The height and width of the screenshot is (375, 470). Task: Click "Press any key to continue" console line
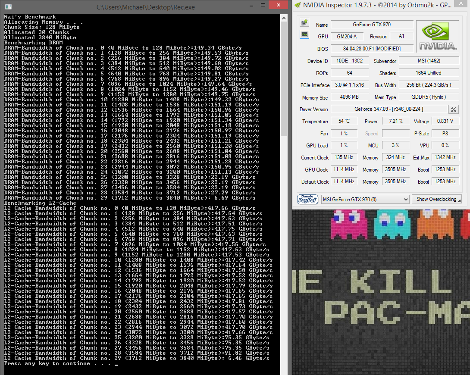(x=61, y=364)
